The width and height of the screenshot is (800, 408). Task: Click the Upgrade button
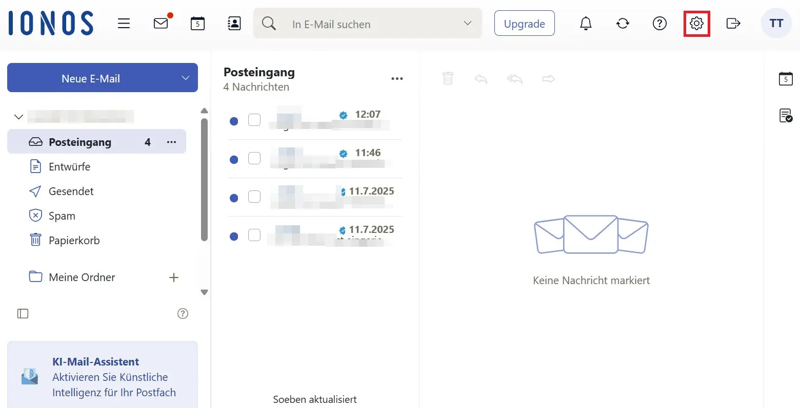point(524,23)
